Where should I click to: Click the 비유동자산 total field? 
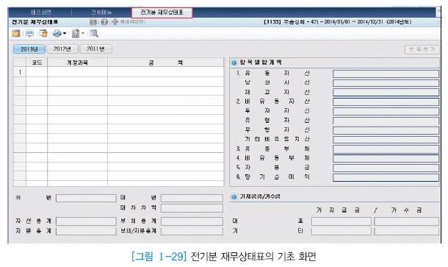tap(386, 102)
